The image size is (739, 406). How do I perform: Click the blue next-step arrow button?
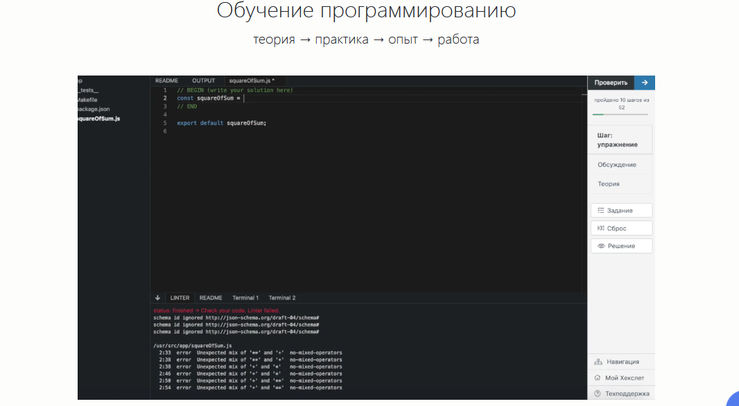(x=644, y=82)
